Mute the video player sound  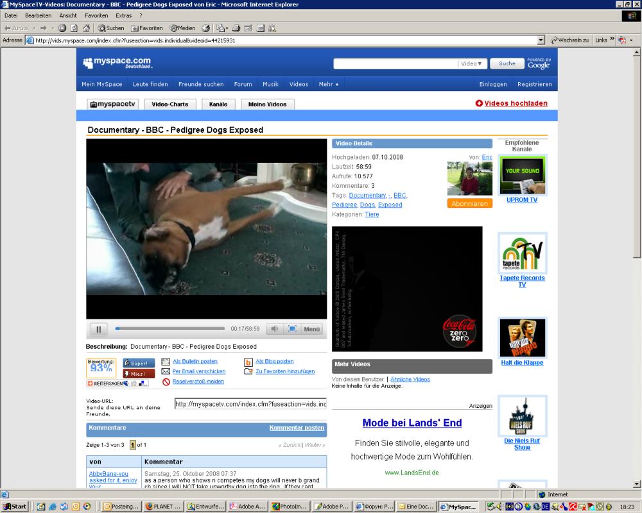pyautogui.click(x=274, y=329)
